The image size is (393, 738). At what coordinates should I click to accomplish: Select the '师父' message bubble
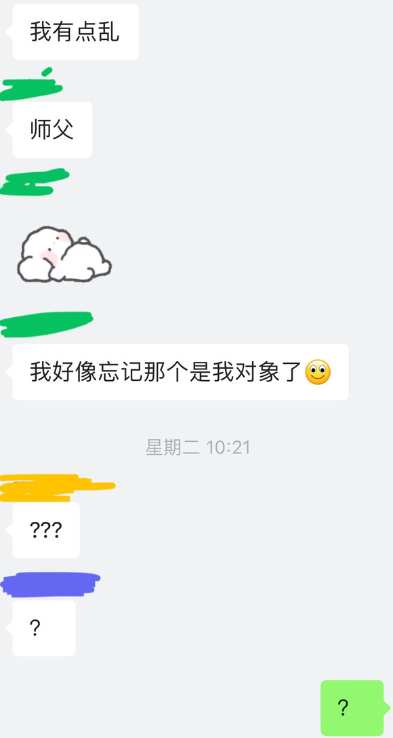point(52,129)
